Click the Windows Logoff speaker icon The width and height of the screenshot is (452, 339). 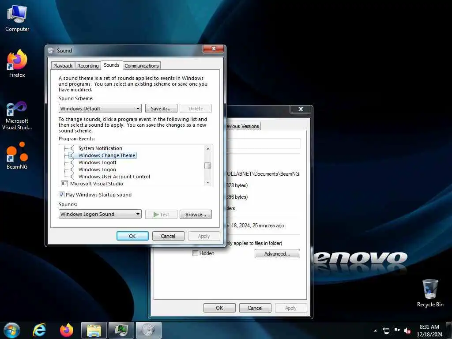click(72, 162)
